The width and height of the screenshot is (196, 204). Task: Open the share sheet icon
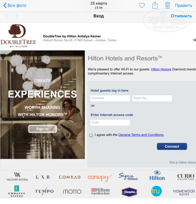[155, 6]
